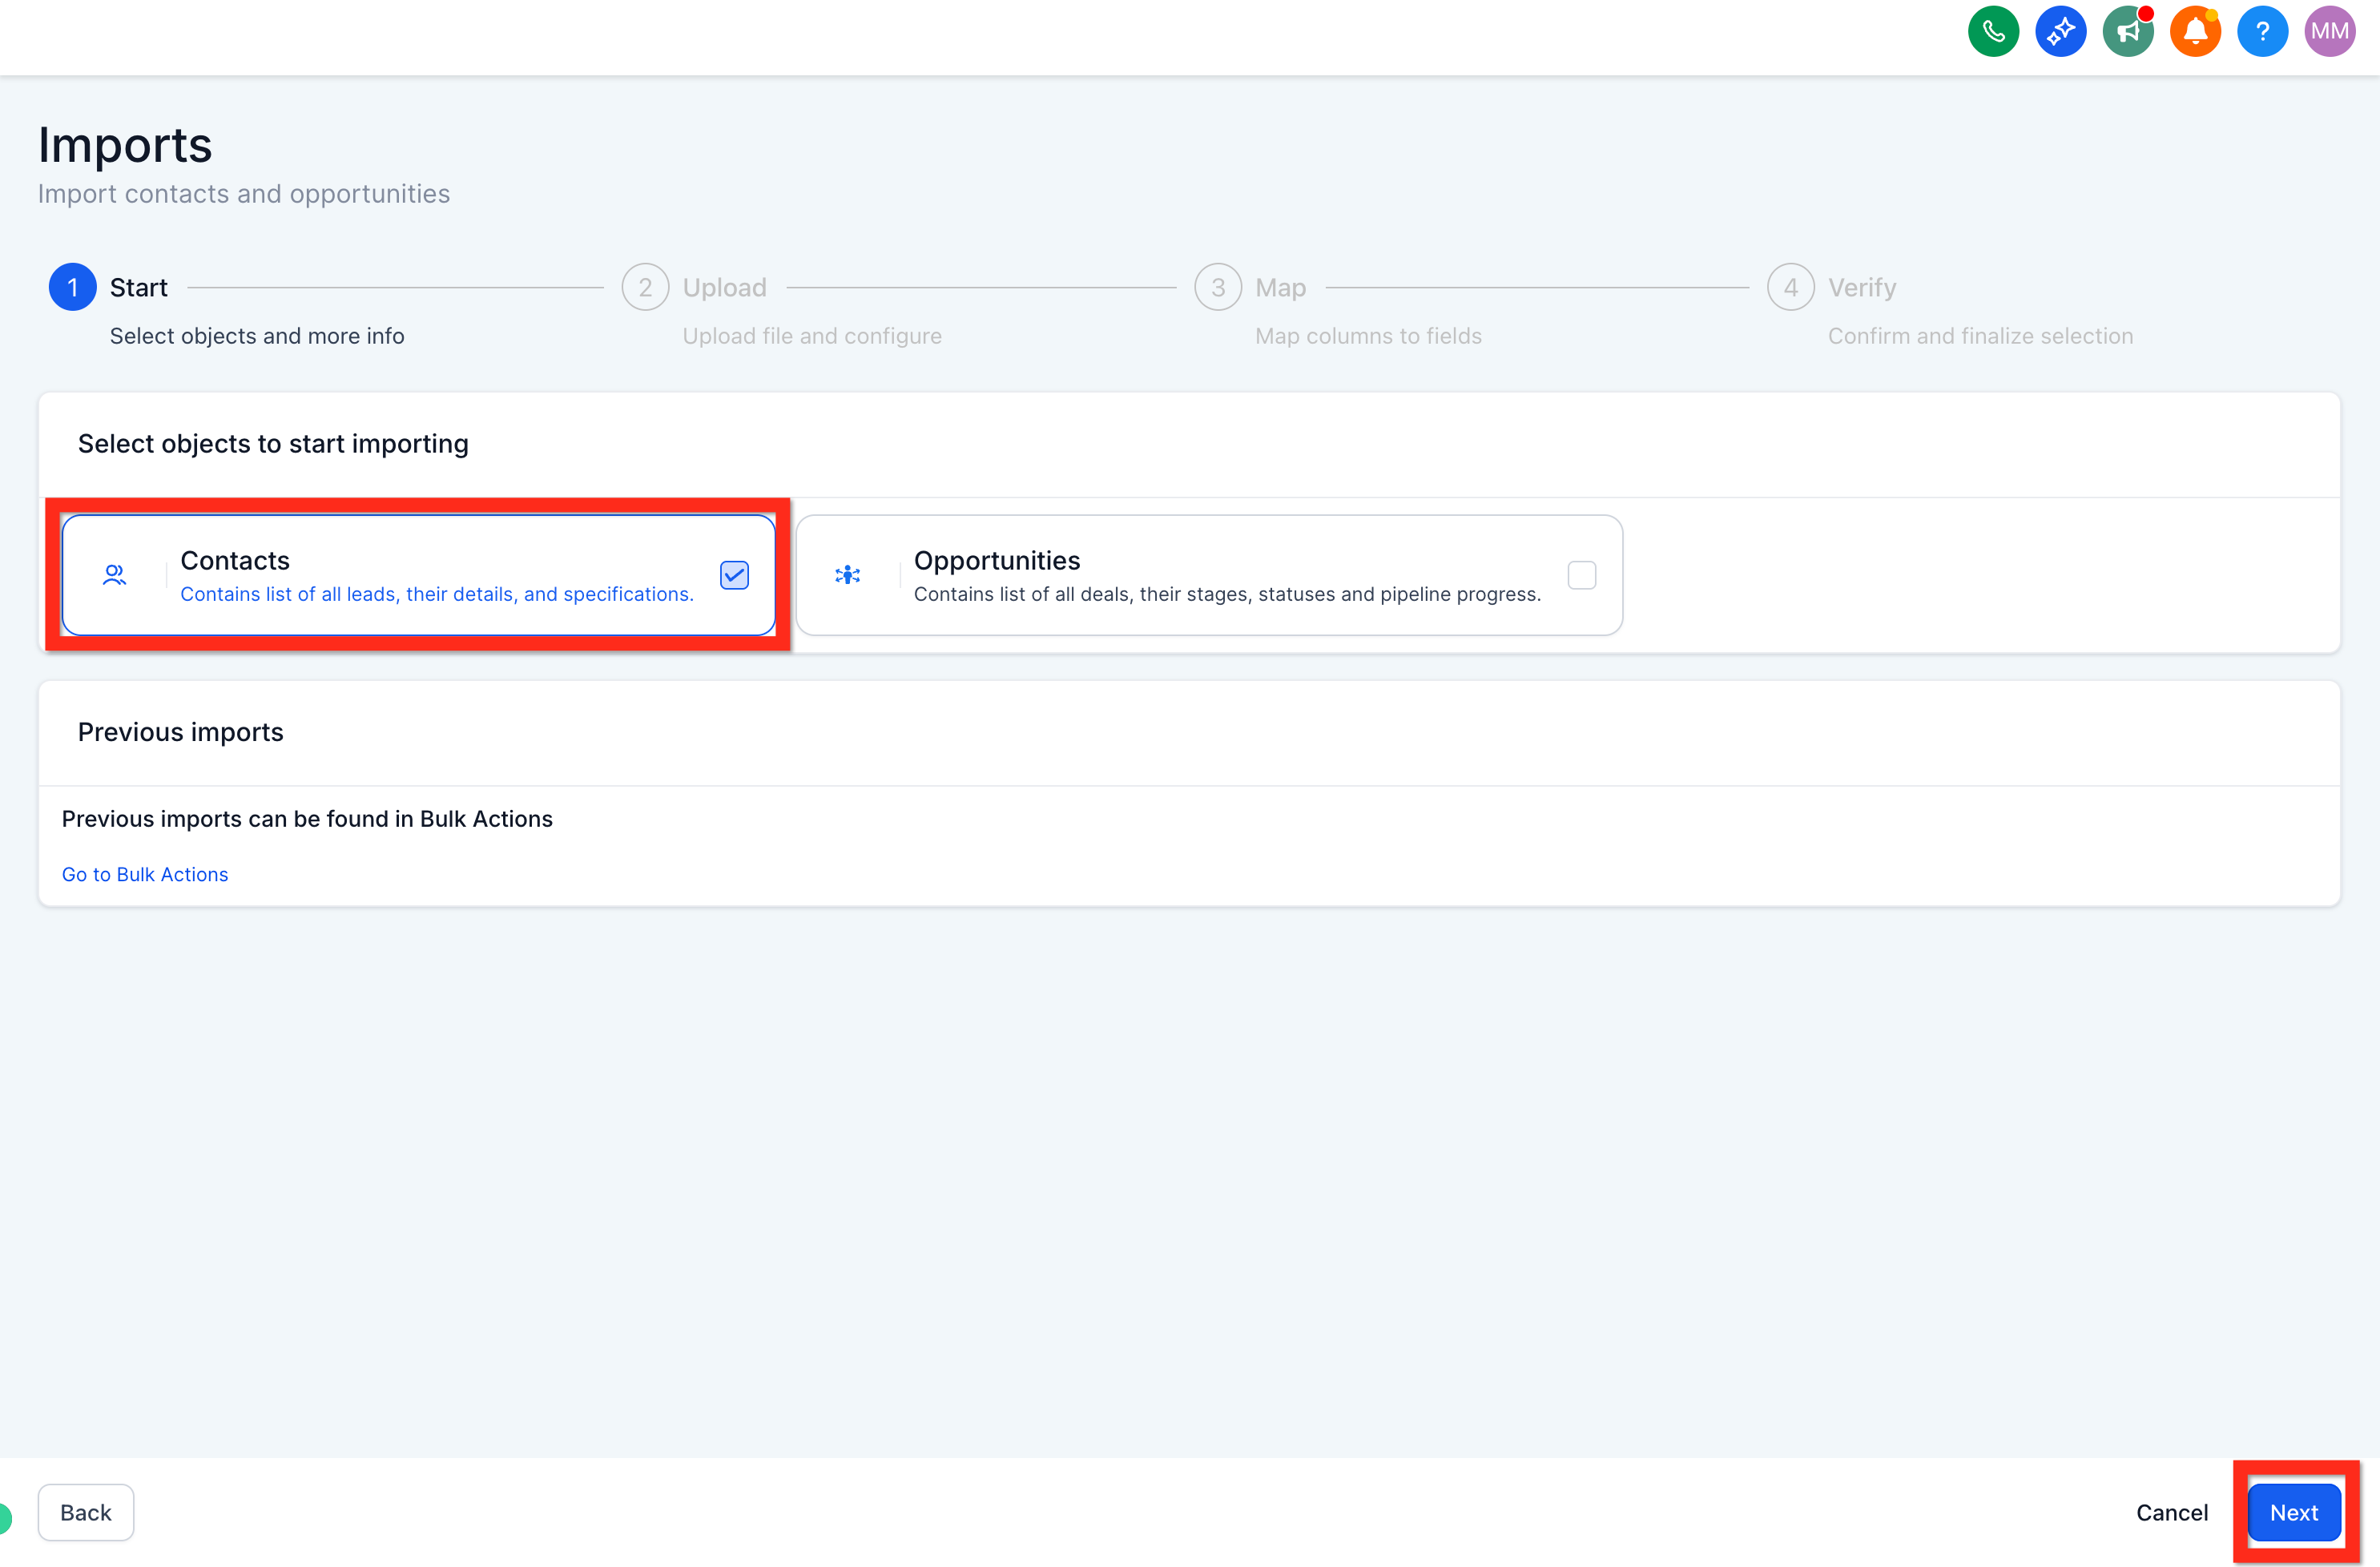Click 'Select objects to start importing' heading
2380x1567 pixels.
click(273, 443)
